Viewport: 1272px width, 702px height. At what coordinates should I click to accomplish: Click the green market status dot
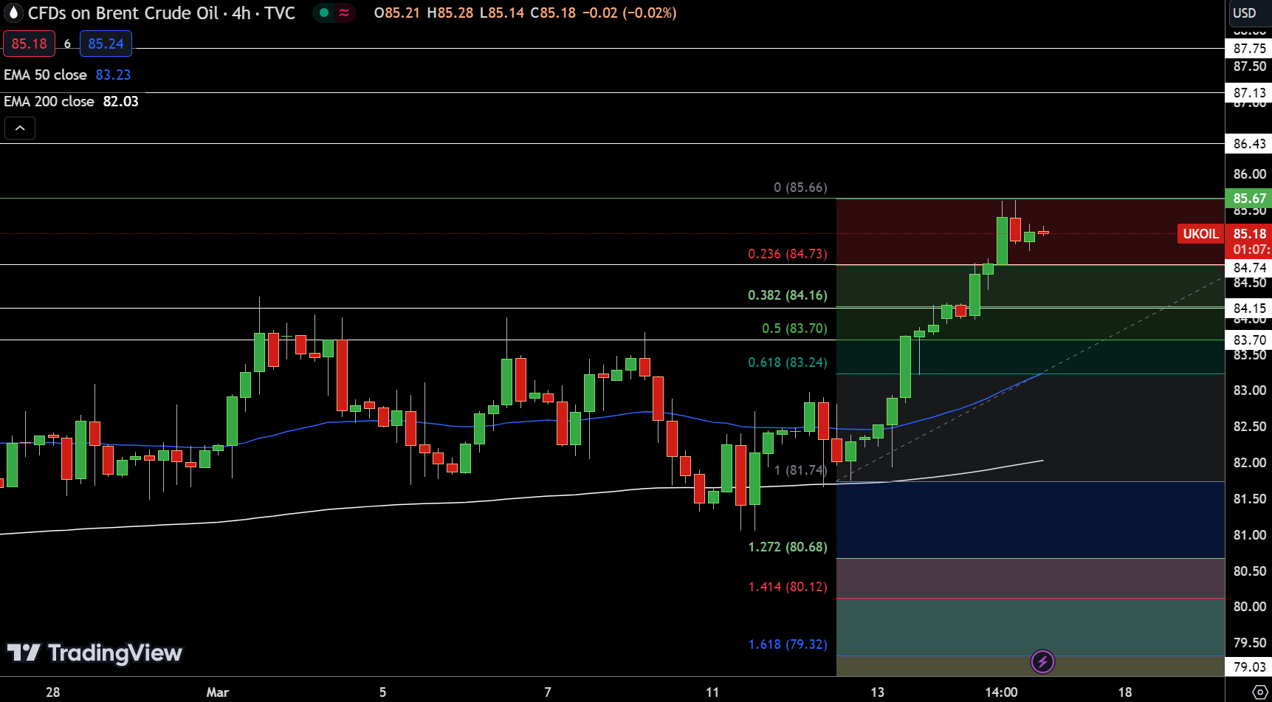click(324, 13)
